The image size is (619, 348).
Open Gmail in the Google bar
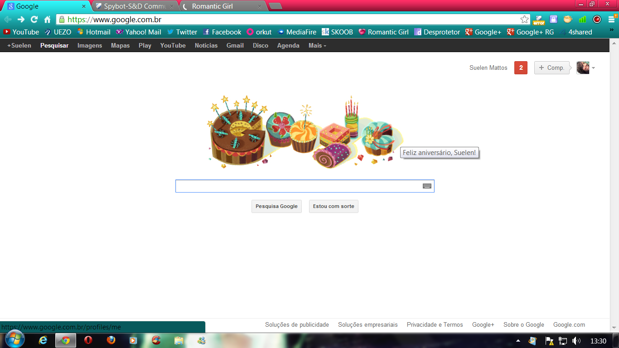(235, 45)
